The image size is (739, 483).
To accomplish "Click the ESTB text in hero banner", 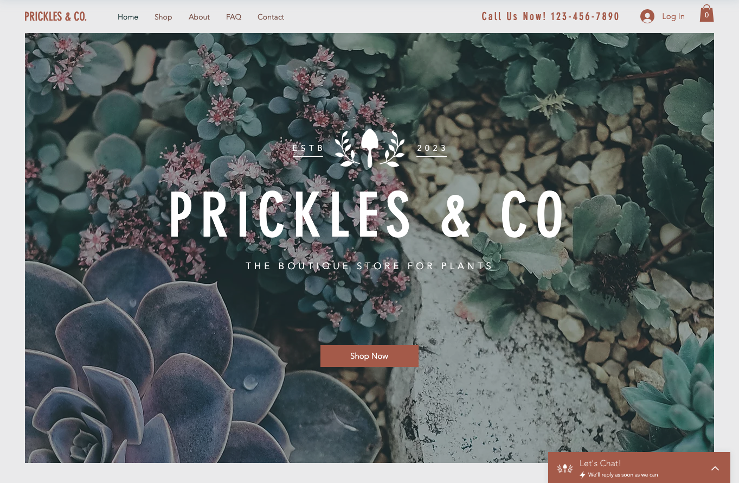I will coord(308,148).
